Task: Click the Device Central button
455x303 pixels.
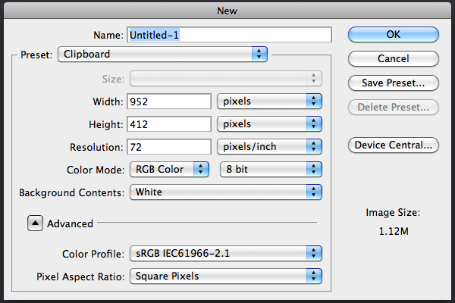Action: pyautogui.click(x=393, y=145)
